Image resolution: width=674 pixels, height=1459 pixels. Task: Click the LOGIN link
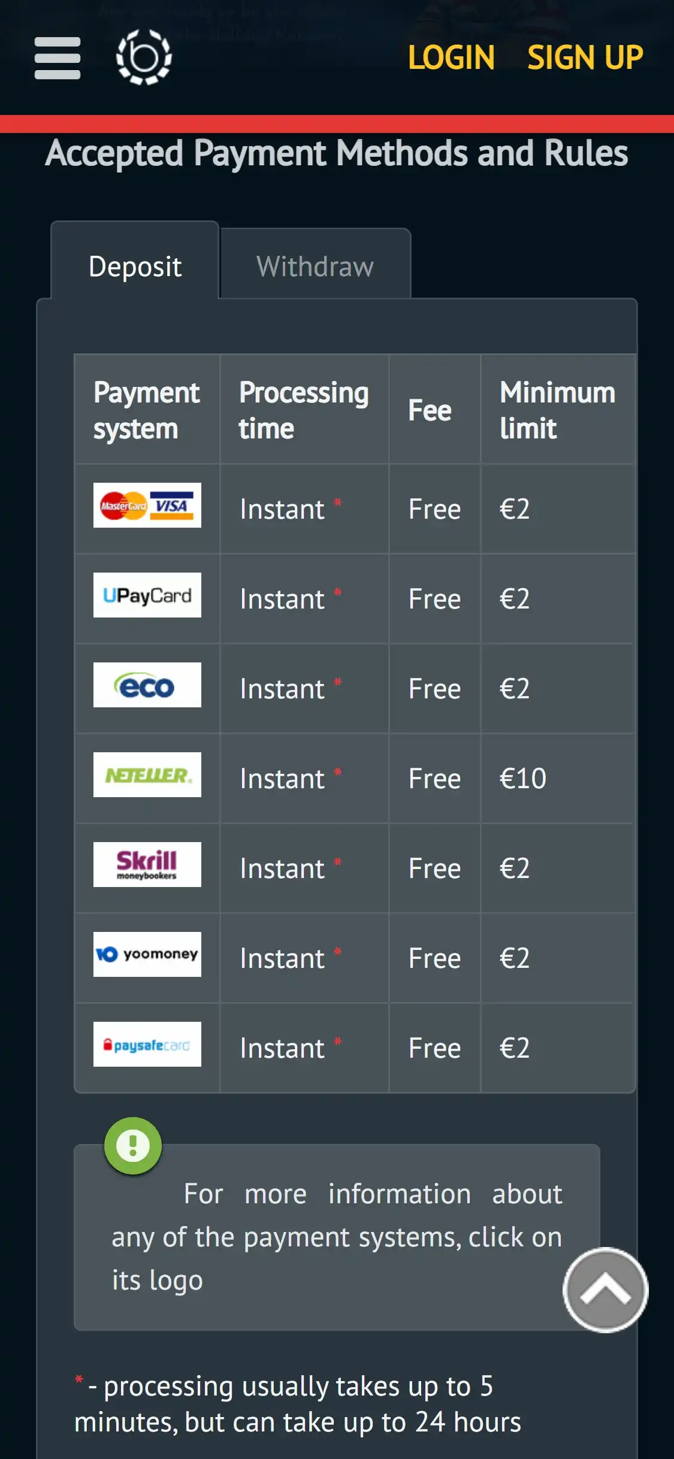(x=451, y=58)
